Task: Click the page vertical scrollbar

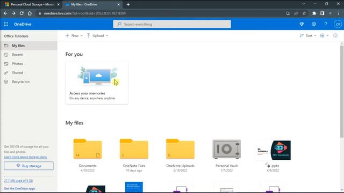Action: [342, 92]
